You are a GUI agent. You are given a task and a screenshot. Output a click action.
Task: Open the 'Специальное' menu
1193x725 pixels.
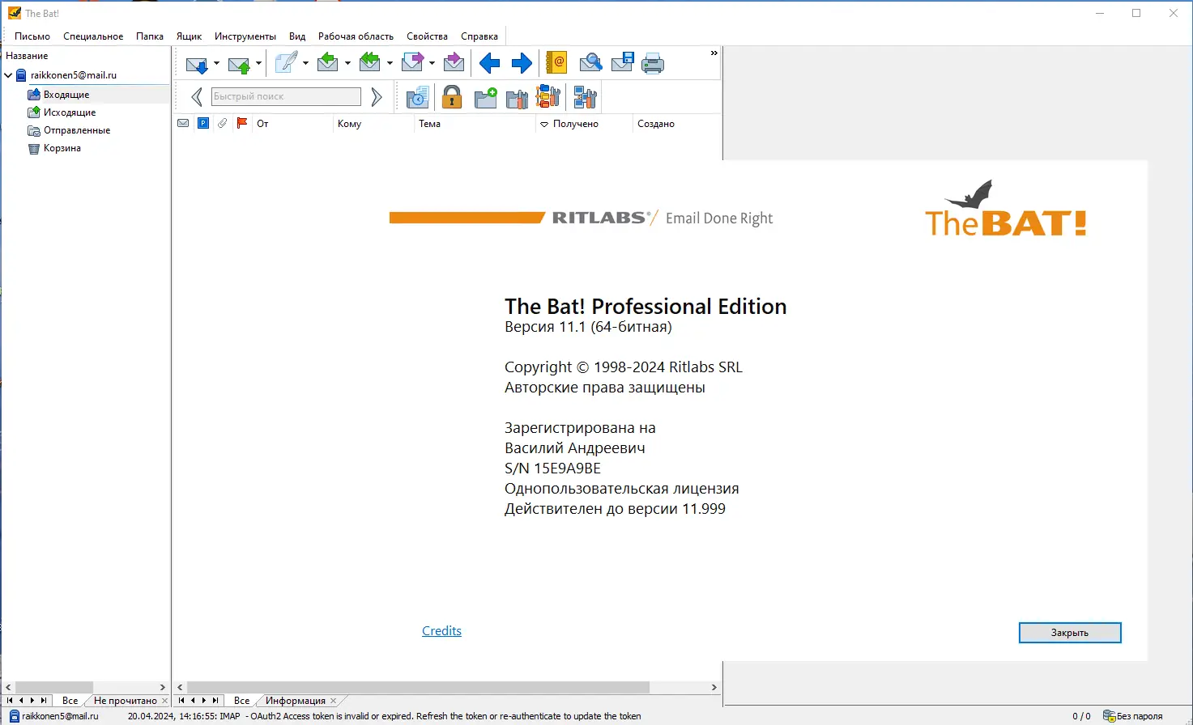(x=93, y=36)
